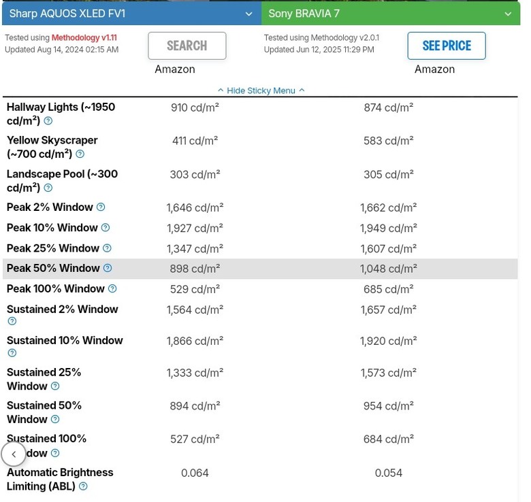Click SEE PRICE button for Sony
This screenshot has height=502, width=531.
click(447, 46)
